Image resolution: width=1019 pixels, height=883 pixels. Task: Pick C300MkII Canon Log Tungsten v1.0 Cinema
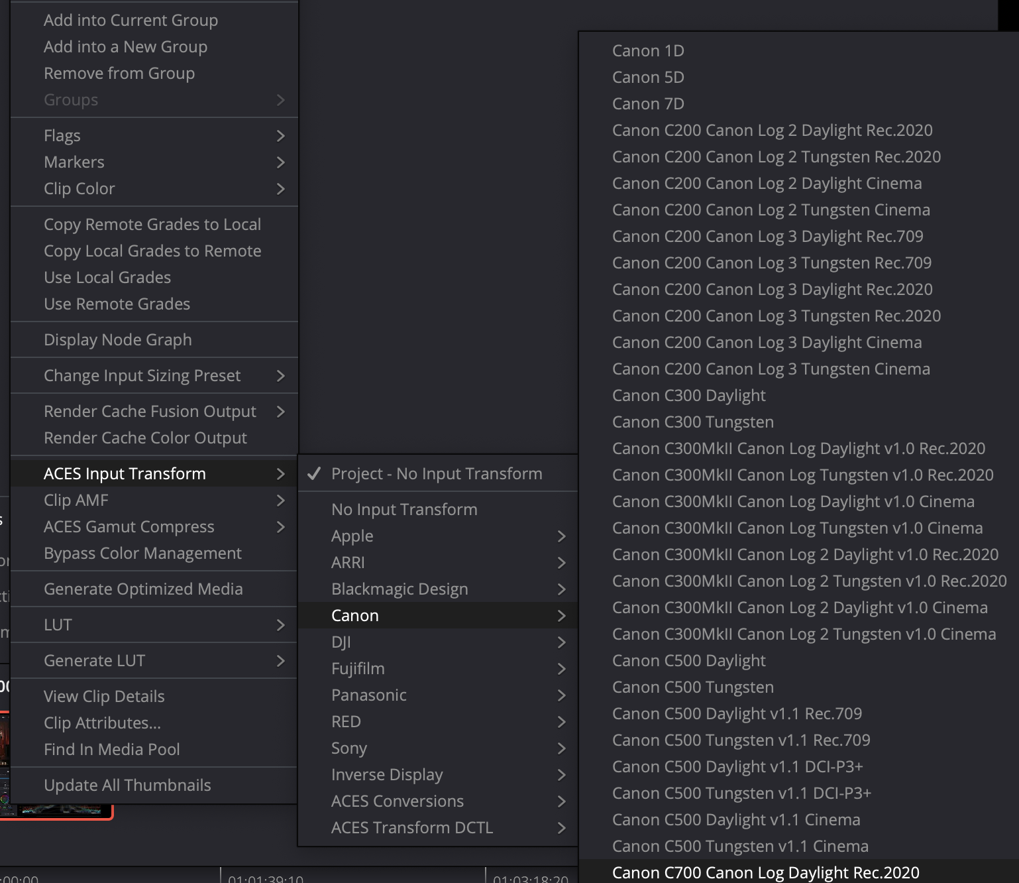pos(798,528)
